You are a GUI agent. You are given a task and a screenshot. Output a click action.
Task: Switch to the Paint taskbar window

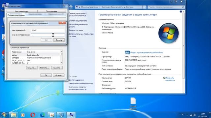(52, 115)
